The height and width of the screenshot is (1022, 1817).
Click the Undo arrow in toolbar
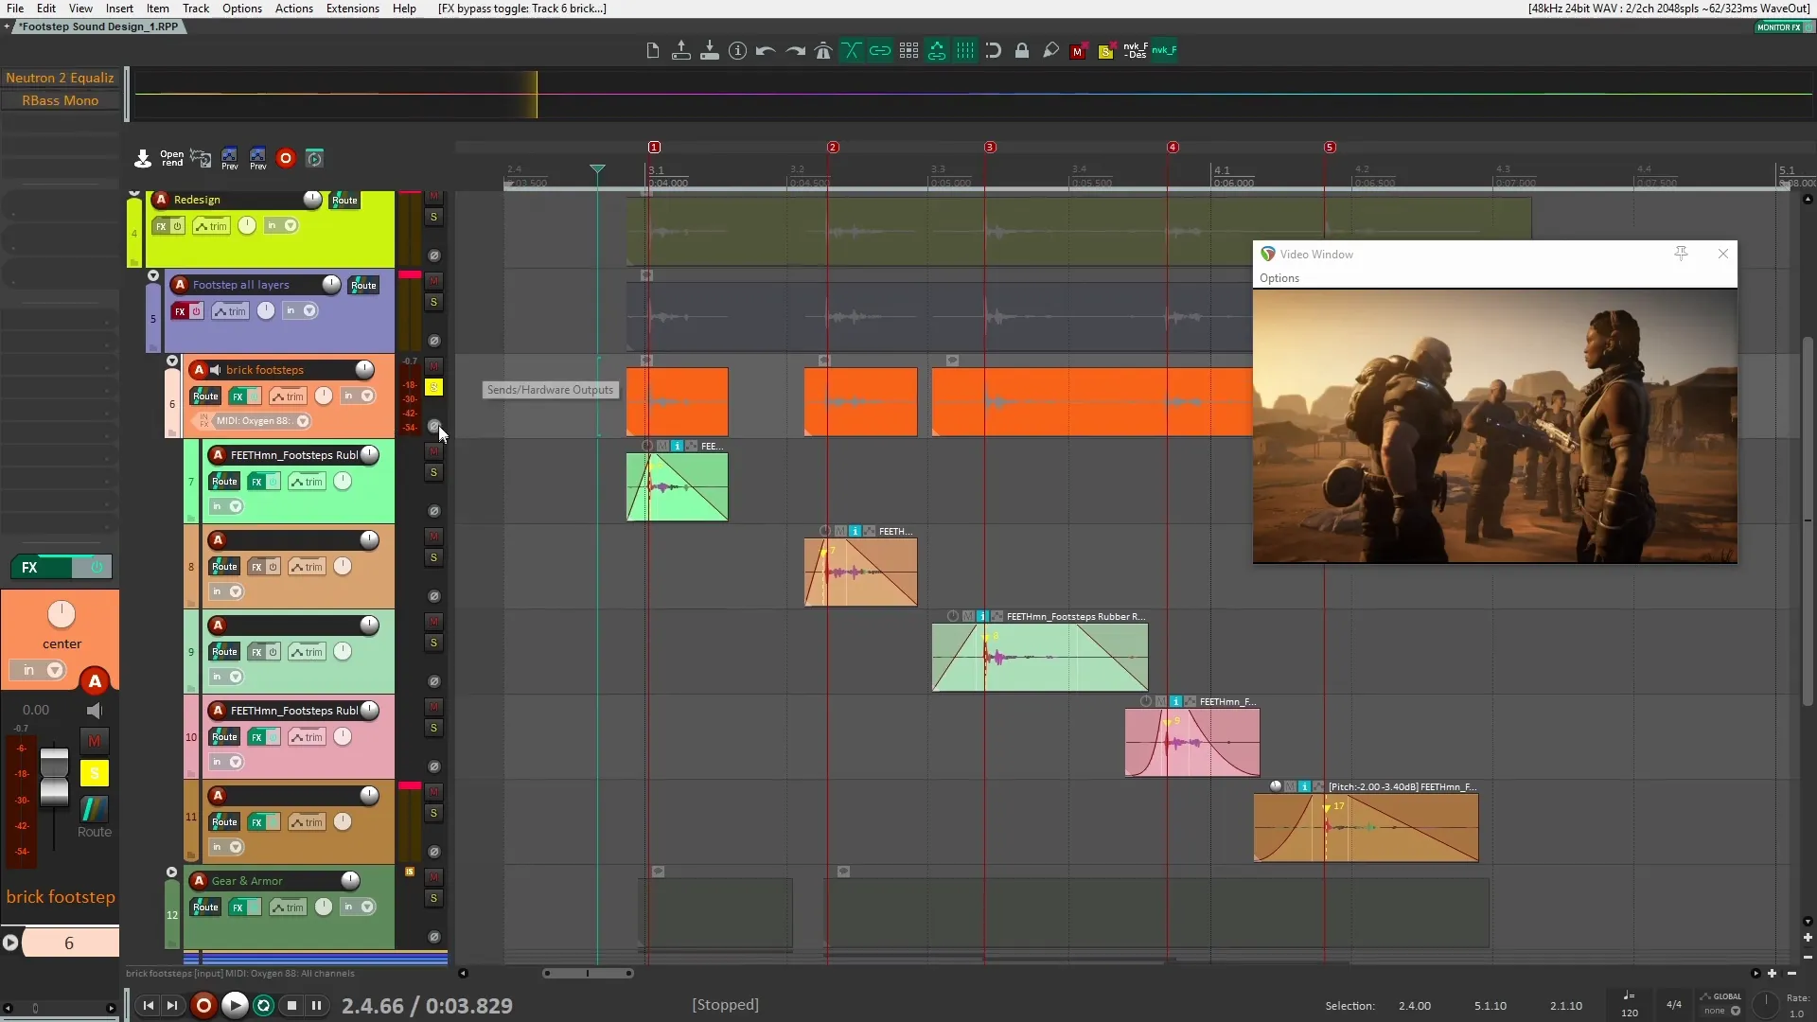click(x=766, y=51)
